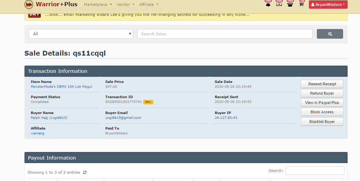Open the wemarg affiliate link
The image size is (360, 181).
(x=37, y=133)
